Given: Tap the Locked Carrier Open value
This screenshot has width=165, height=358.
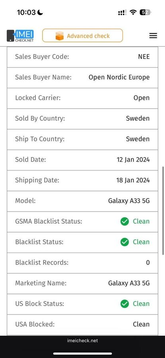Looking at the screenshot, I should [142, 98].
